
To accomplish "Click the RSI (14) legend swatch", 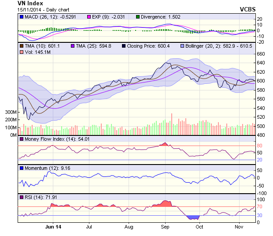I will [22, 197].
